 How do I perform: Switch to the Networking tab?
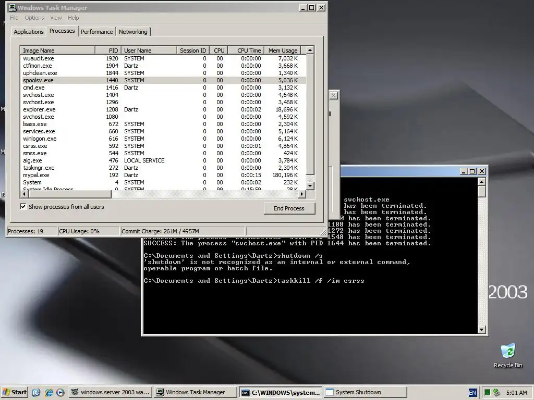(133, 32)
